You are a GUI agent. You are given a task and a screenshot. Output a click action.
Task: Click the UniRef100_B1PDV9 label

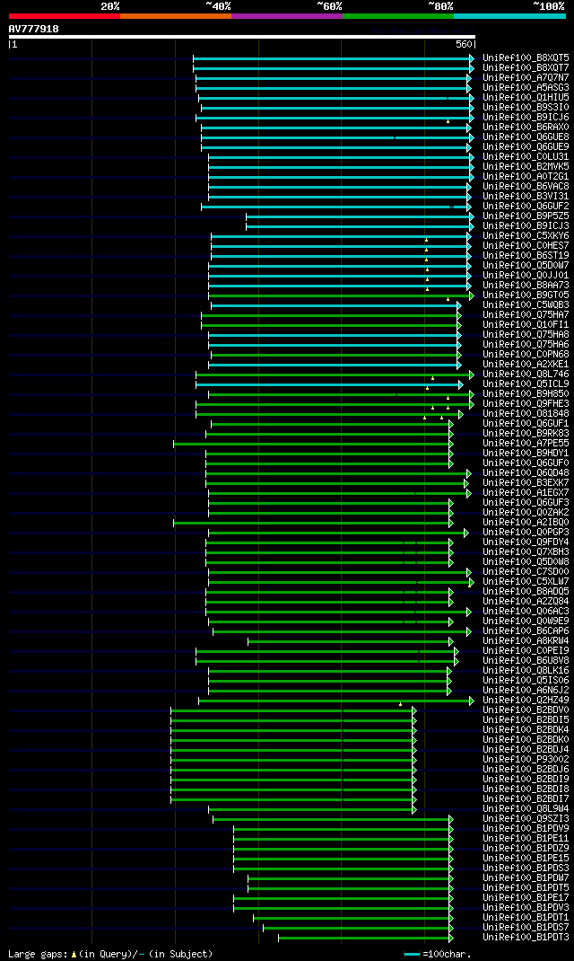pos(526,829)
